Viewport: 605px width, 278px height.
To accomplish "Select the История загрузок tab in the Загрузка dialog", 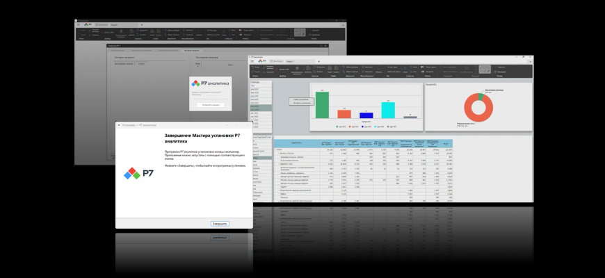I will point(192,51).
